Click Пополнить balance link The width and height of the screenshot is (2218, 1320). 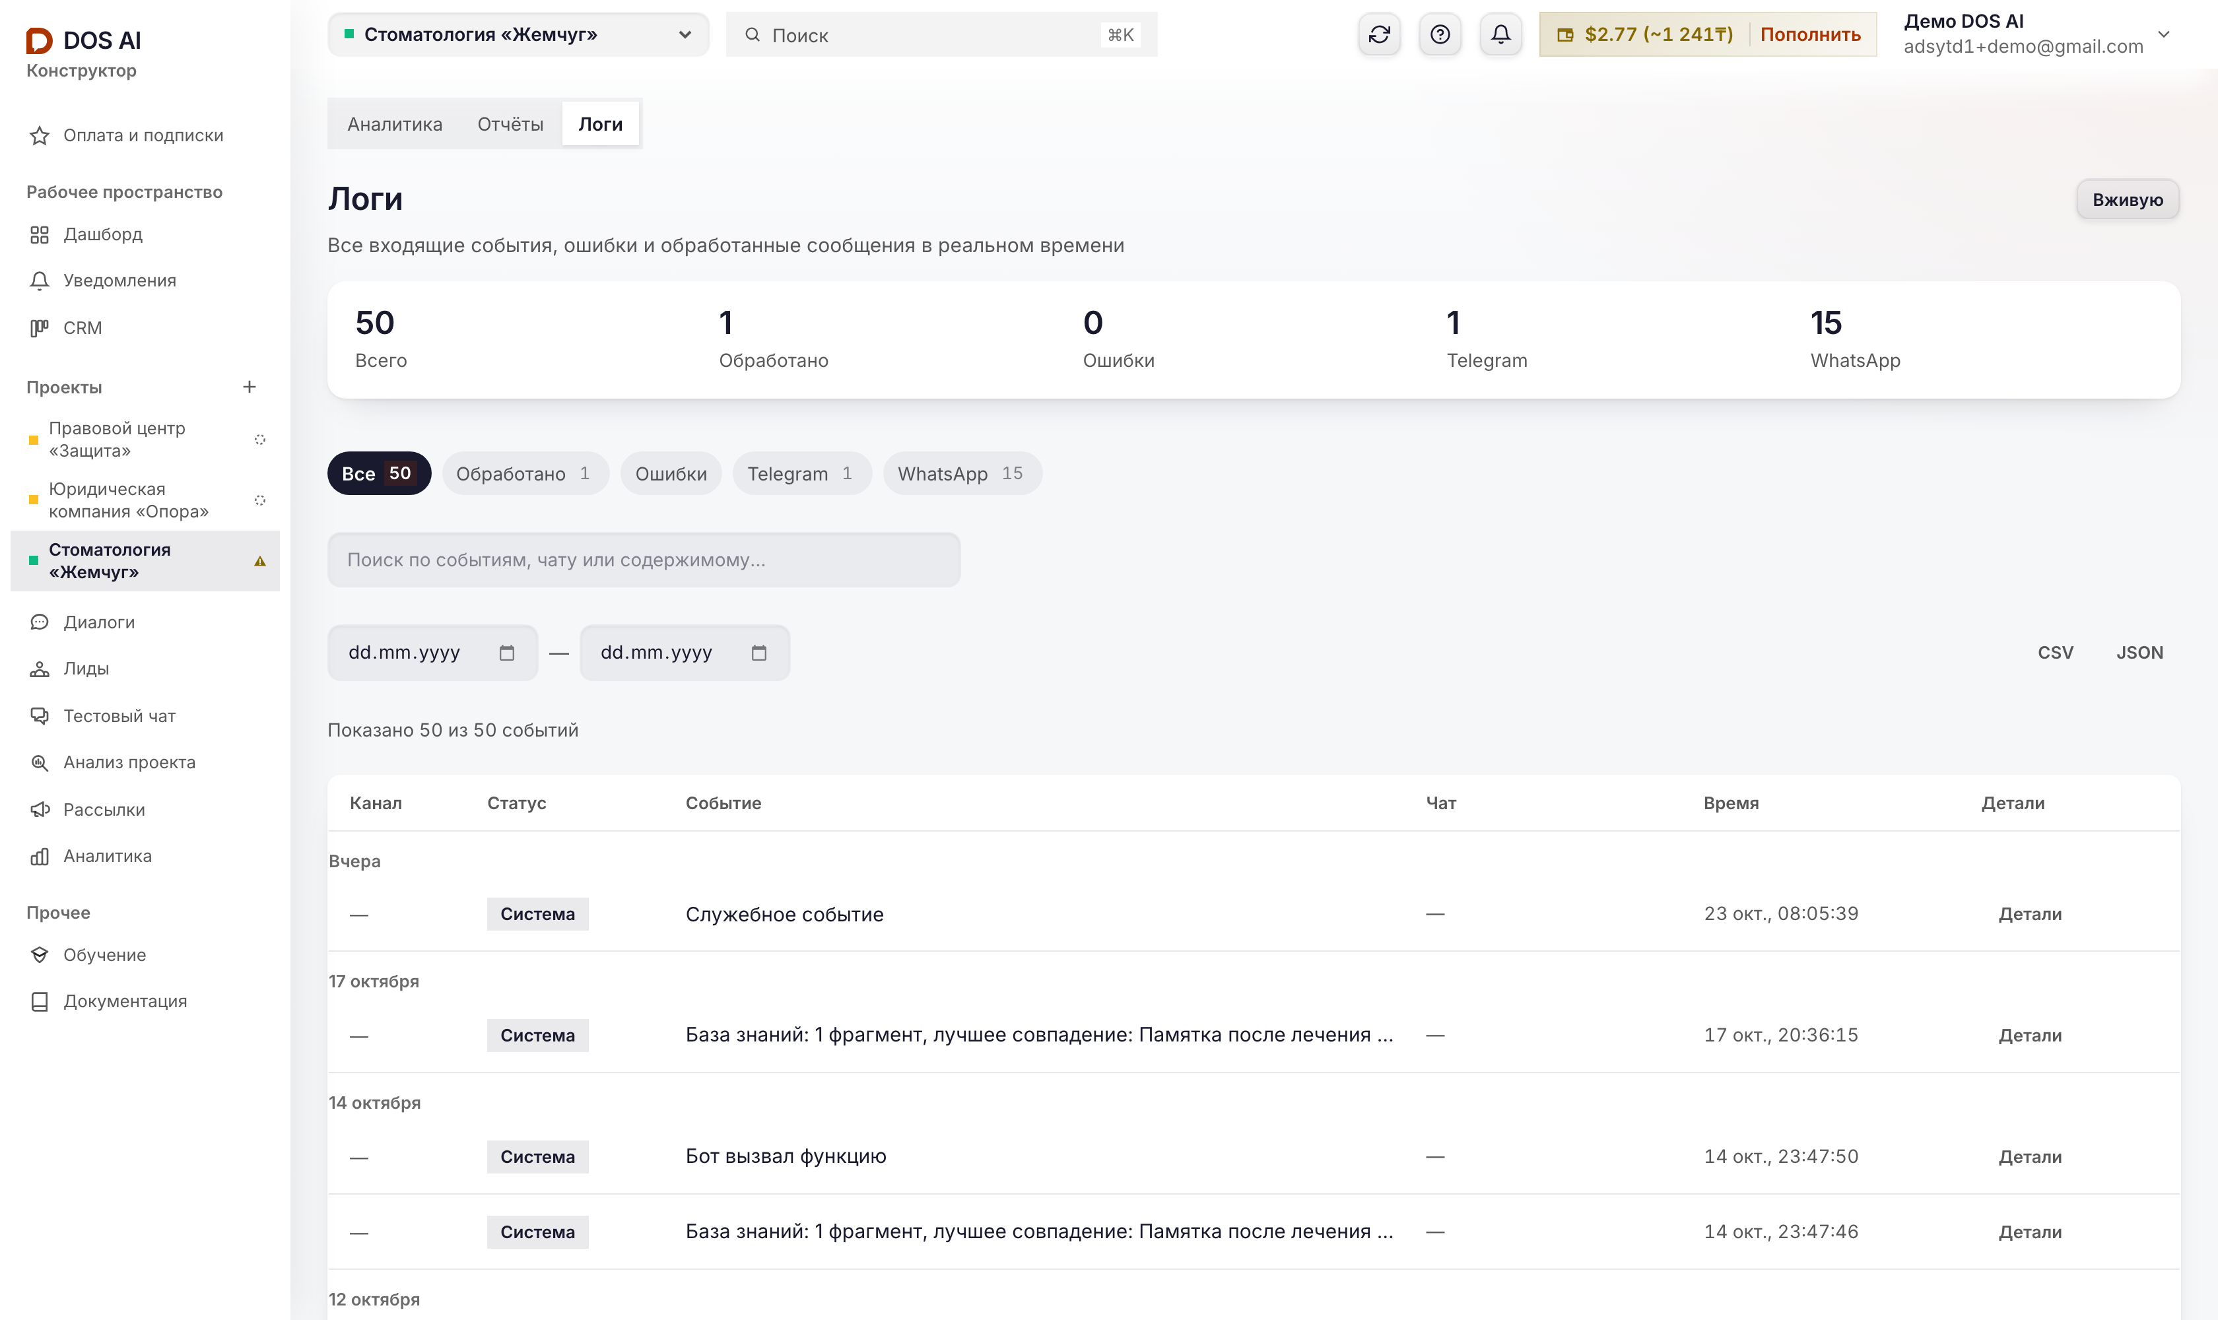(1809, 35)
